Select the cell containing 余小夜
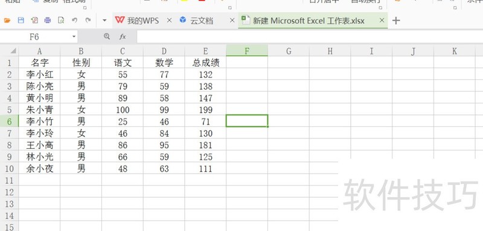Screen dimensions: 483x231 coord(39,168)
